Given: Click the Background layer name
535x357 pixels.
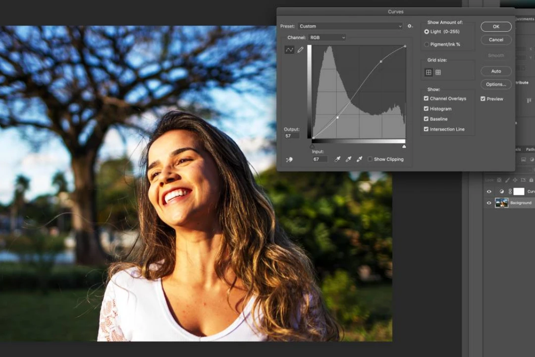Looking at the screenshot, I should click(x=521, y=203).
